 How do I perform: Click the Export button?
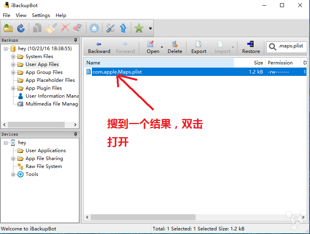coord(199,47)
